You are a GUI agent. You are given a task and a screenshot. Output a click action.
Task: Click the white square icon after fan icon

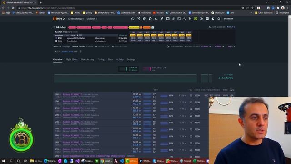pyautogui.click(x=207, y=19)
